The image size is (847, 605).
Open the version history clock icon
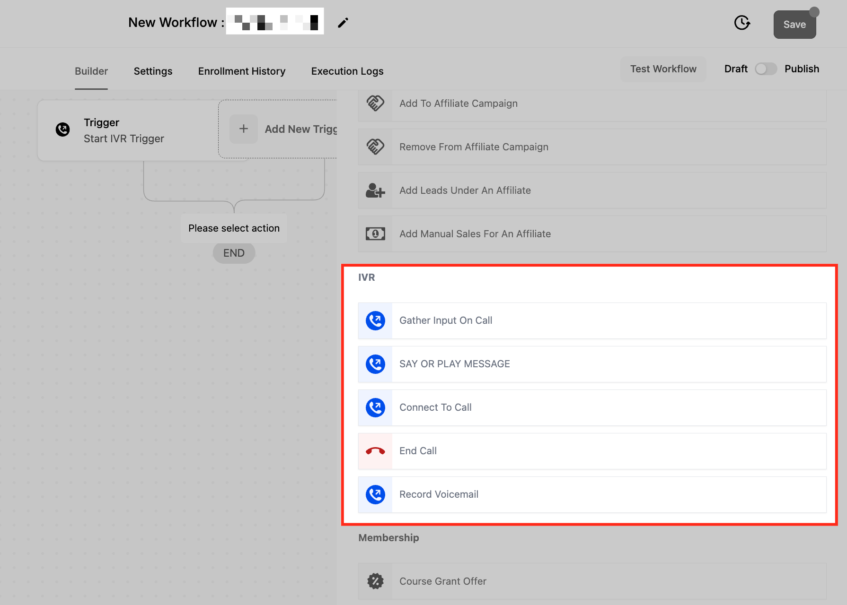point(742,22)
